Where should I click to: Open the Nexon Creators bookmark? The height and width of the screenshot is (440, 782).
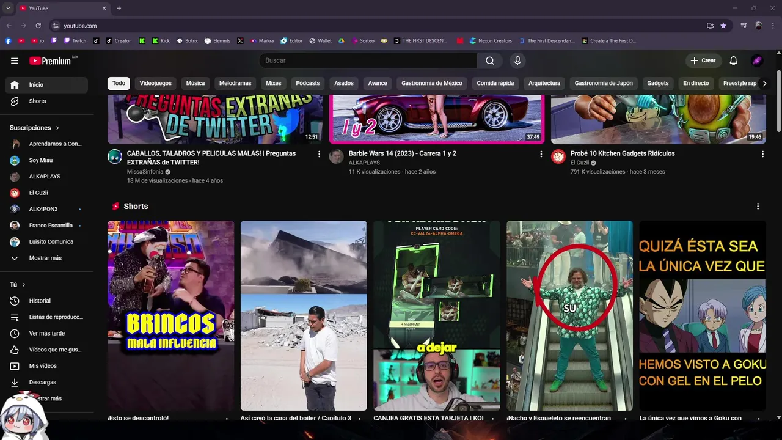point(491,41)
